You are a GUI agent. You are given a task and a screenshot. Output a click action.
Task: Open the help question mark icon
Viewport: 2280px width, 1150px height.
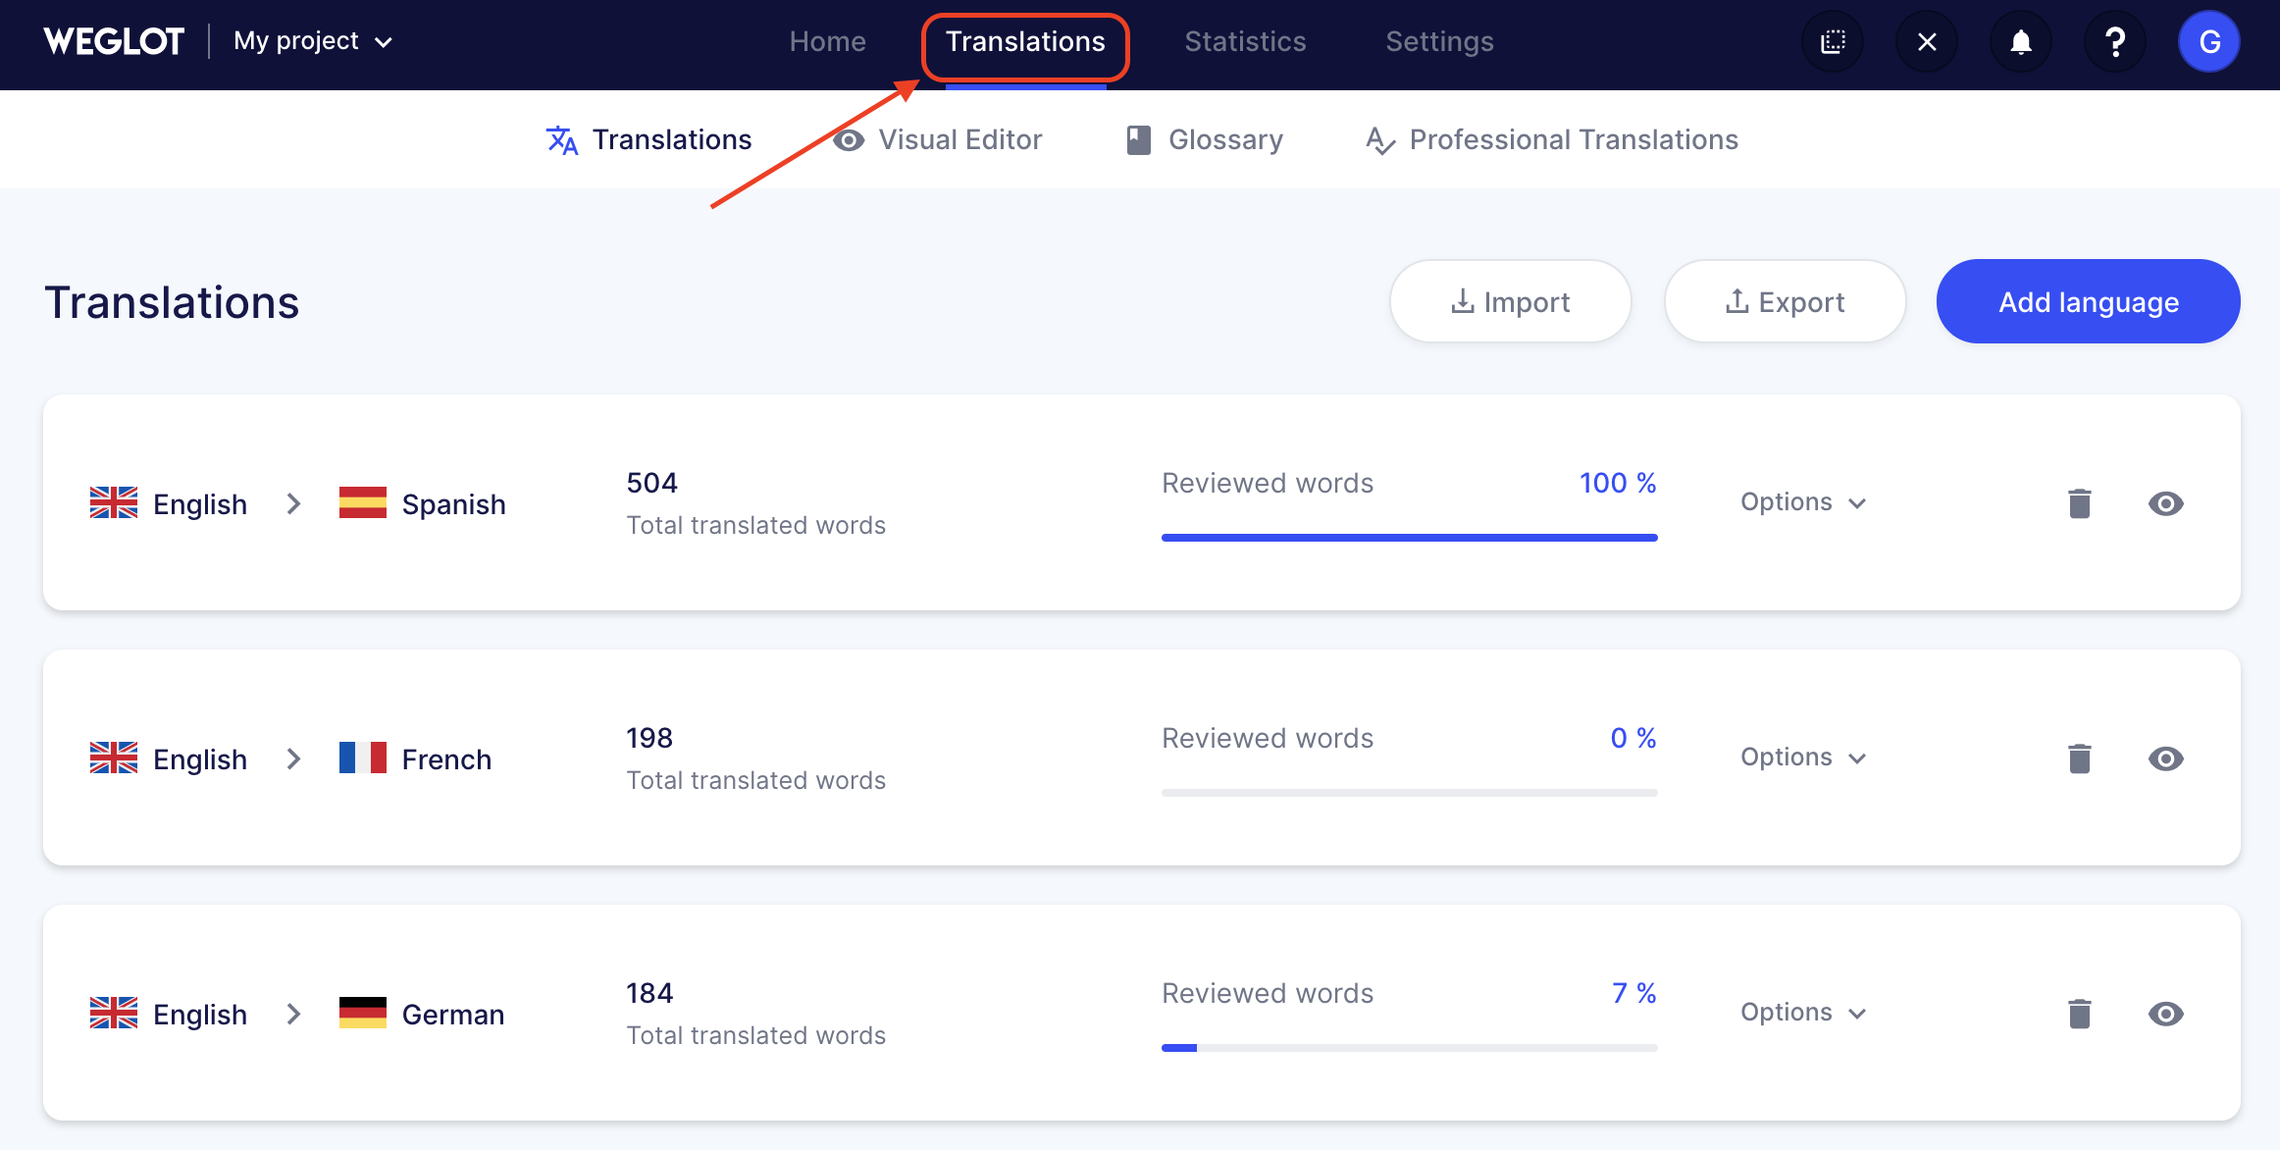(2114, 42)
